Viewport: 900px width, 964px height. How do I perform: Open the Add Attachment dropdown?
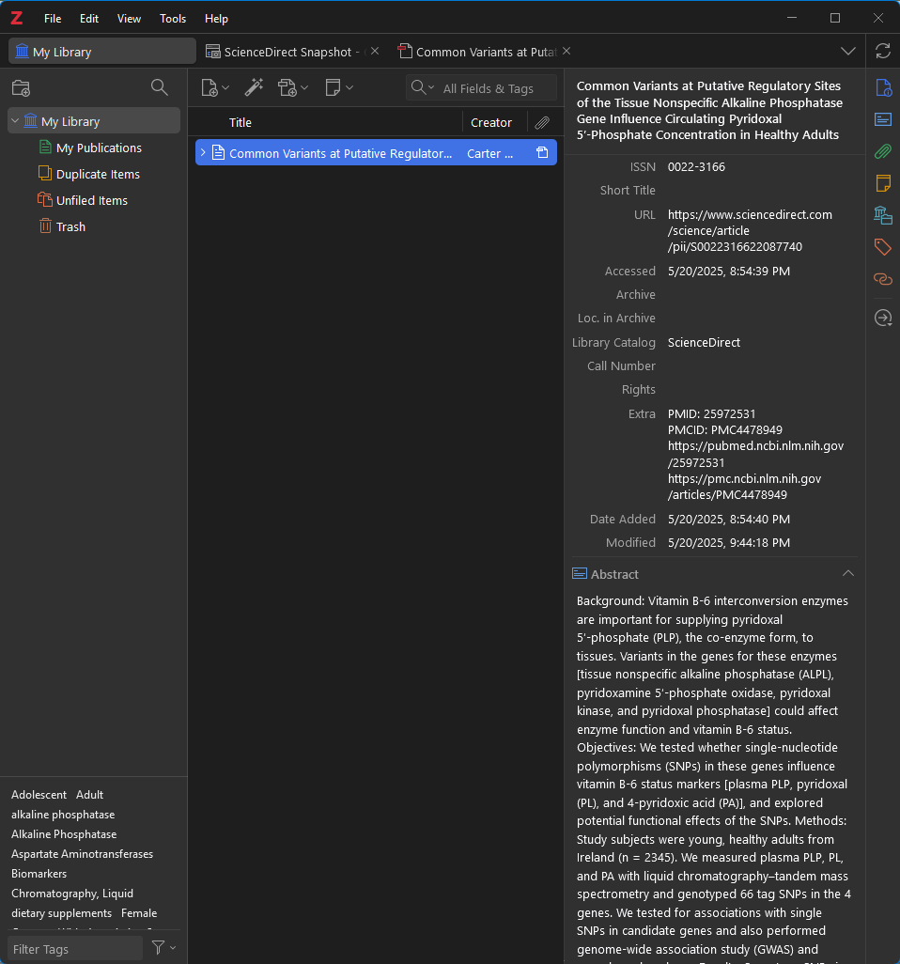point(292,88)
